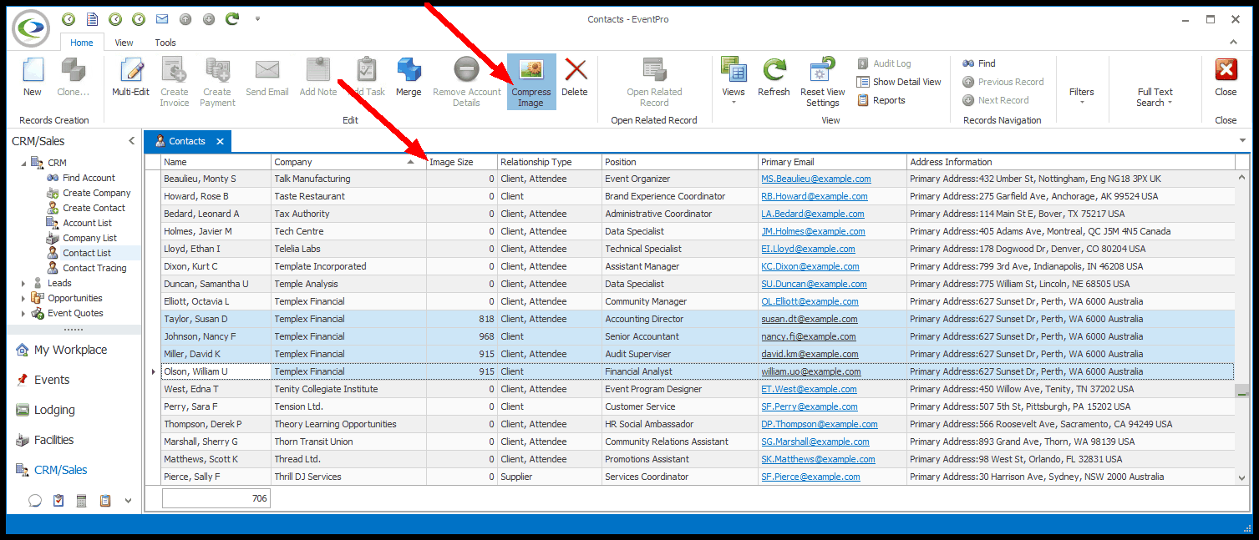Viewport: 1259px width, 540px height.
Task: Switch to the Home ribbon tab
Action: pyautogui.click(x=82, y=43)
